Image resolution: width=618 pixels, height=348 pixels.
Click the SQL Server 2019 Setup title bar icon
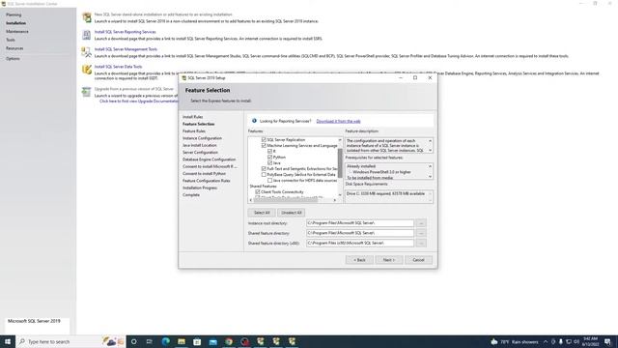pos(184,77)
